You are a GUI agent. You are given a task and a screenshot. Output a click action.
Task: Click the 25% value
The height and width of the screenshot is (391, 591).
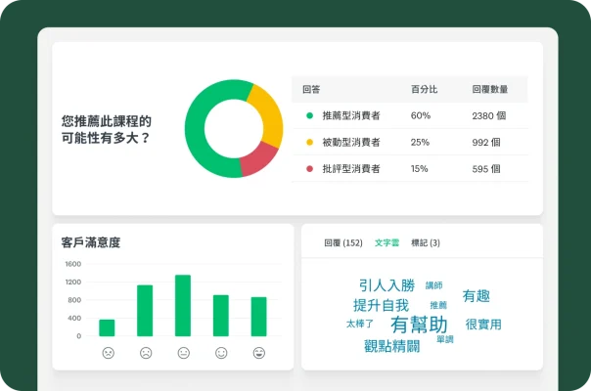click(420, 142)
